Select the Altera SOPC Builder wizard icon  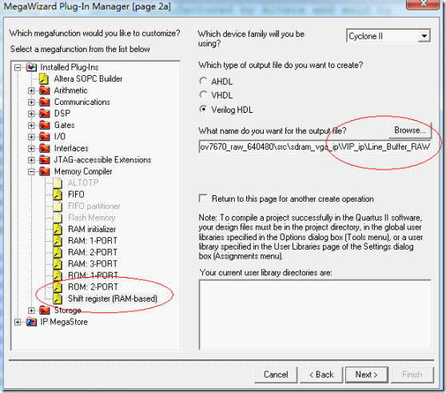pyautogui.click(x=44, y=79)
